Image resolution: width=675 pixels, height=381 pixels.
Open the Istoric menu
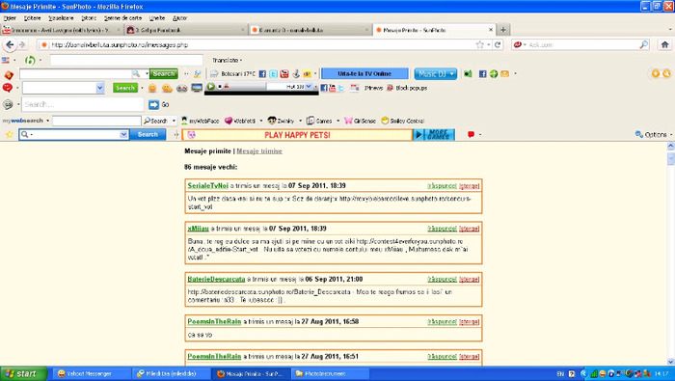[x=89, y=18]
